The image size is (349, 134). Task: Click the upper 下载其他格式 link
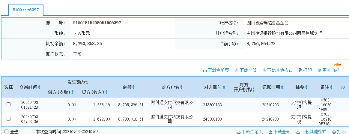pyautogui.click(x=280, y=70)
